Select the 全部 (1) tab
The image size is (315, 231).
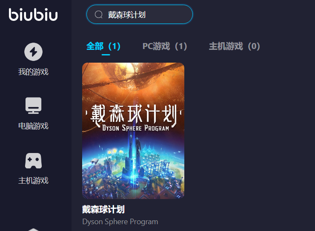tap(103, 46)
